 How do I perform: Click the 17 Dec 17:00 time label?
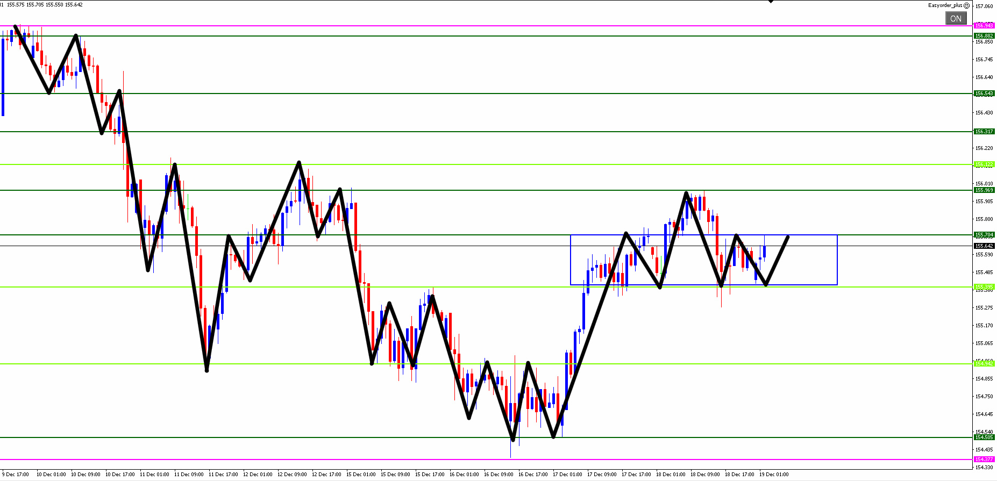[637, 475]
